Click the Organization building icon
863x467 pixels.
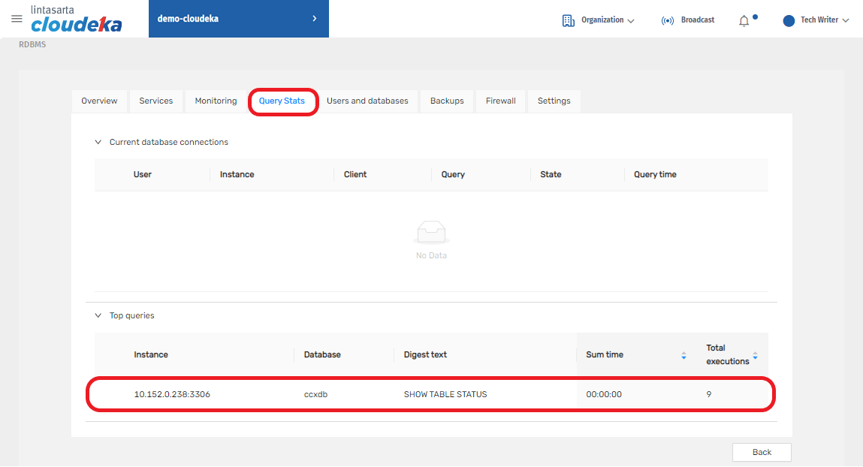point(568,20)
